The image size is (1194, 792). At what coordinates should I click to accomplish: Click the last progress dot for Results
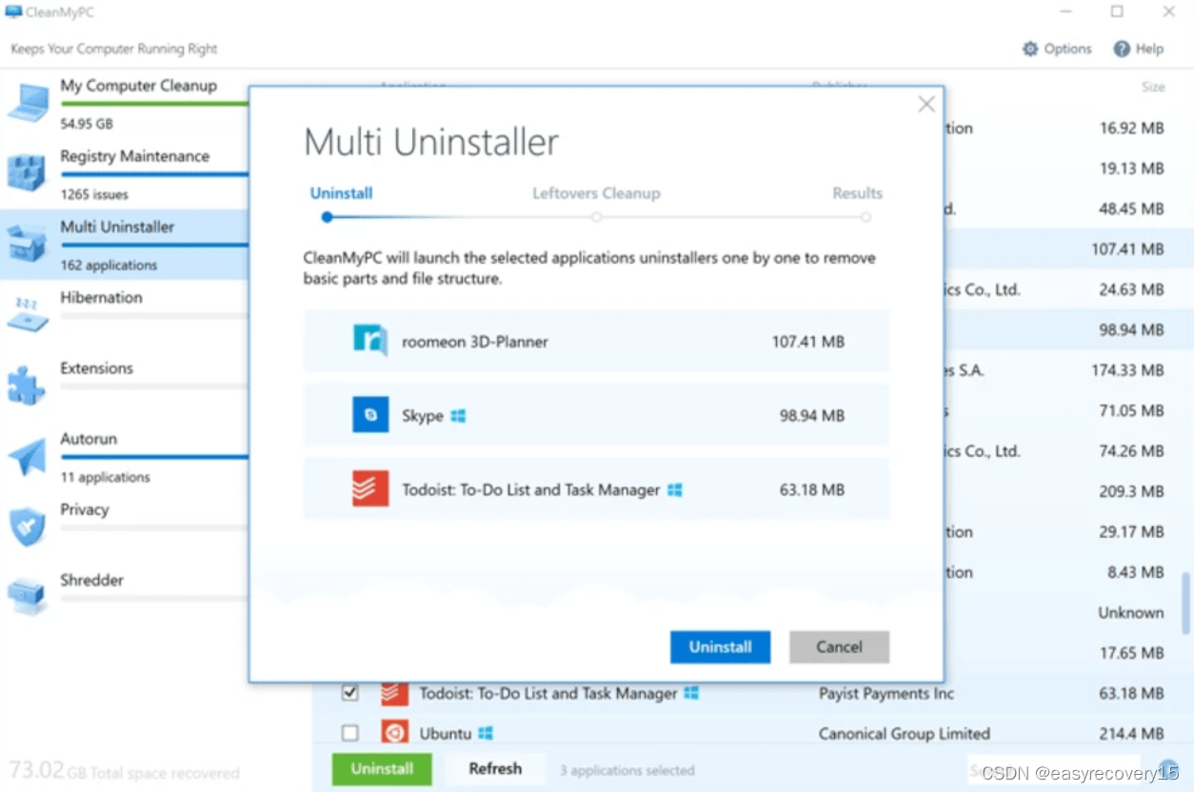(x=866, y=217)
